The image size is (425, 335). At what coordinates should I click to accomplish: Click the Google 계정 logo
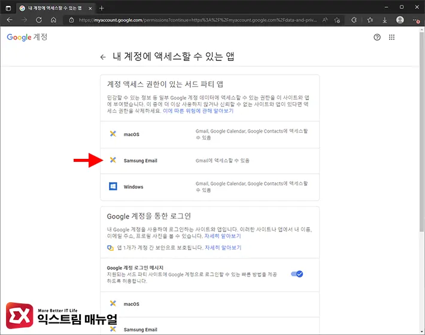pyautogui.click(x=27, y=37)
